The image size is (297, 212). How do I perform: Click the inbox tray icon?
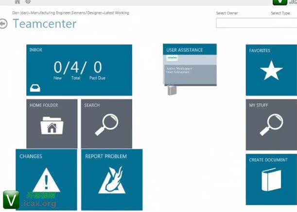(x=35, y=88)
